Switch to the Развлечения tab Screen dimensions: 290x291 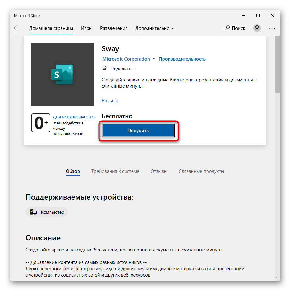tap(114, 28)
